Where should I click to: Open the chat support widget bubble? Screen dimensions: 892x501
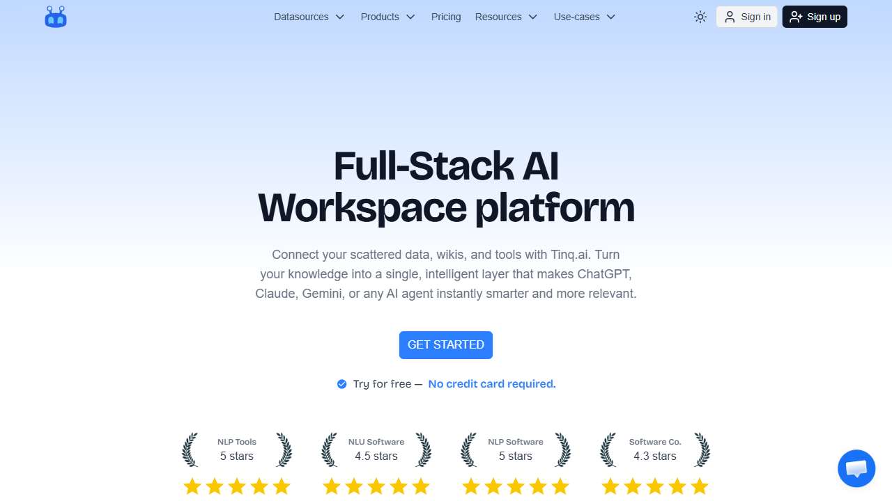856,468
